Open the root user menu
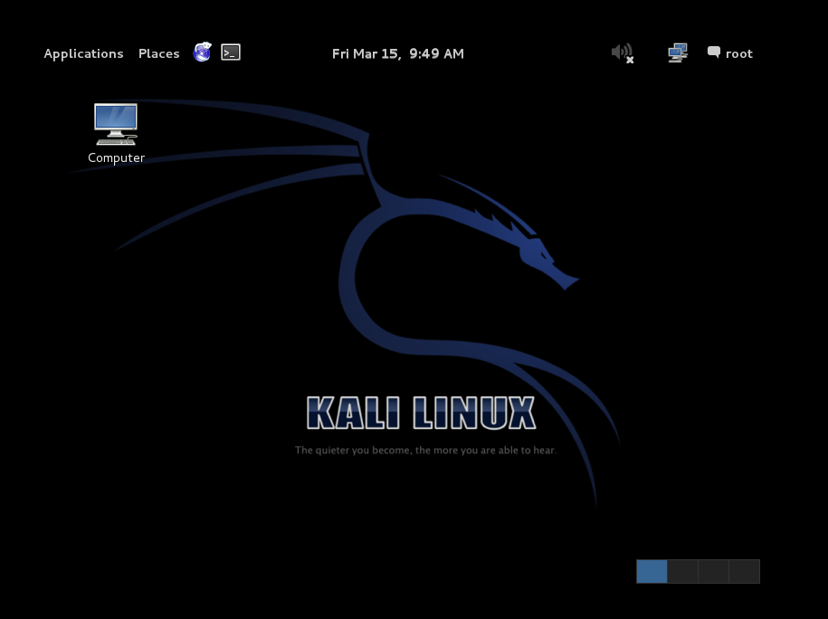 tap(738, 54)
